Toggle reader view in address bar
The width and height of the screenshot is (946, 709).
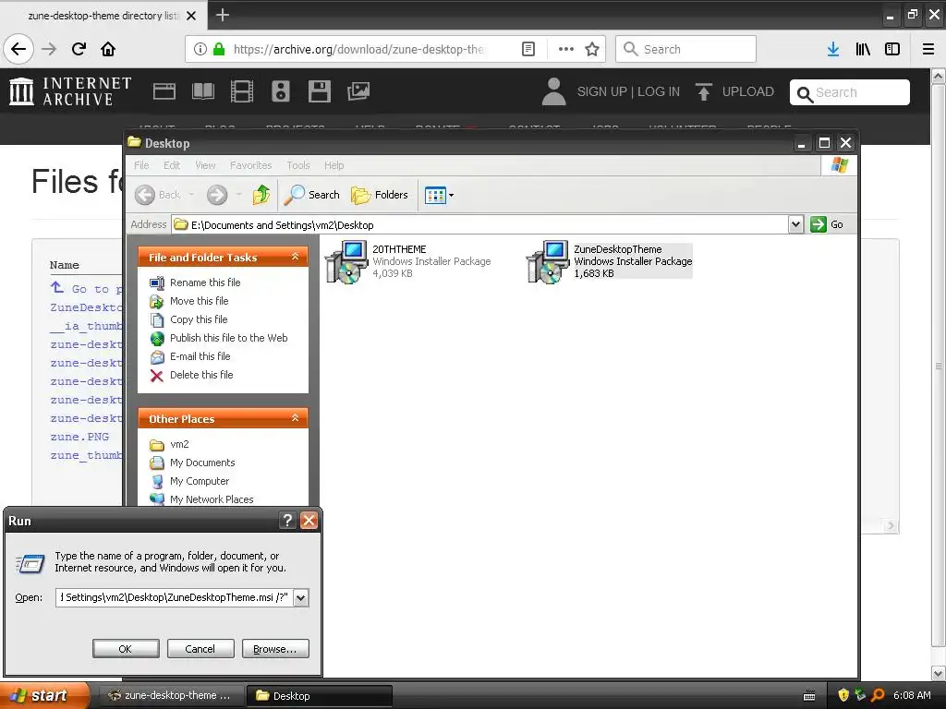point(528,49)
